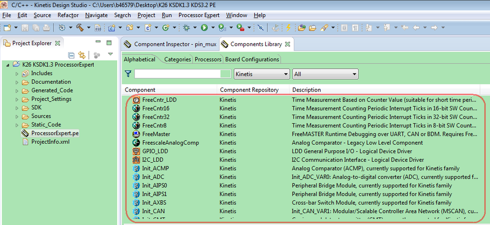Screen dimensions: 490x225
Task: Click the Open Type folder icon
Action: click(302, 28)
